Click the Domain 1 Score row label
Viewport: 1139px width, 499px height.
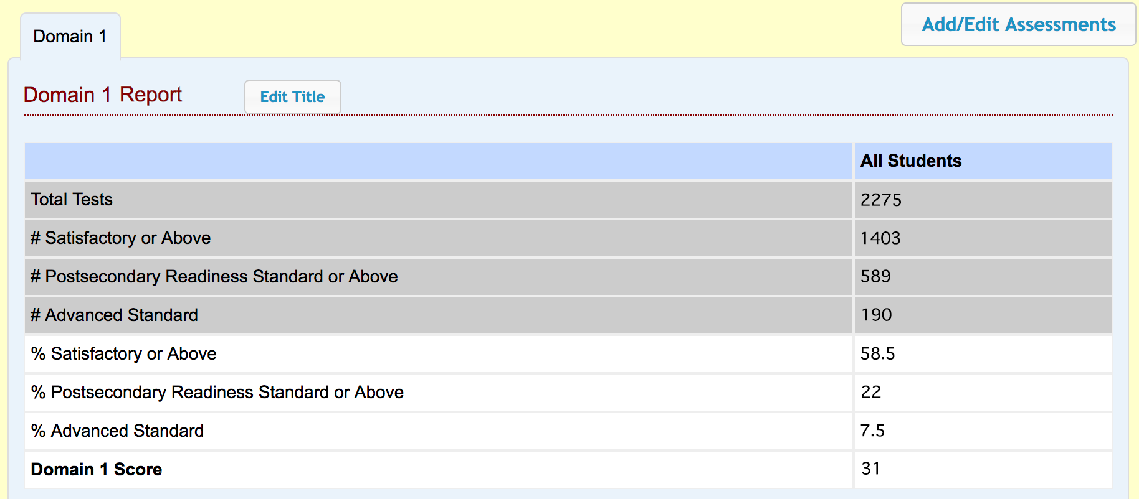[x=97, y=470]
